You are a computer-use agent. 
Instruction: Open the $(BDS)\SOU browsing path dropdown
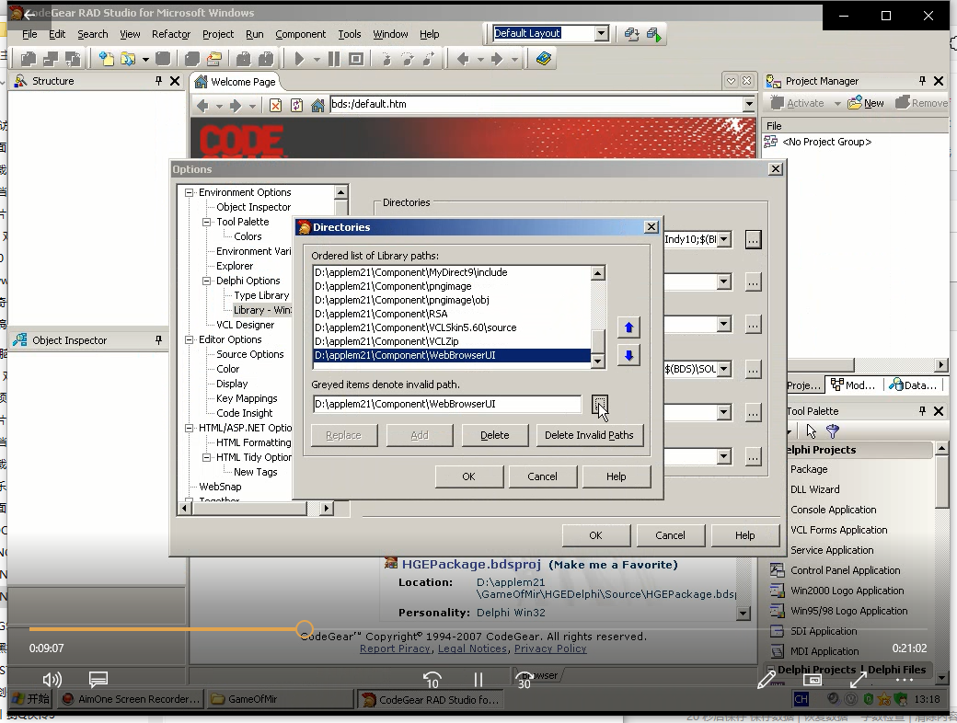(724, 369)
